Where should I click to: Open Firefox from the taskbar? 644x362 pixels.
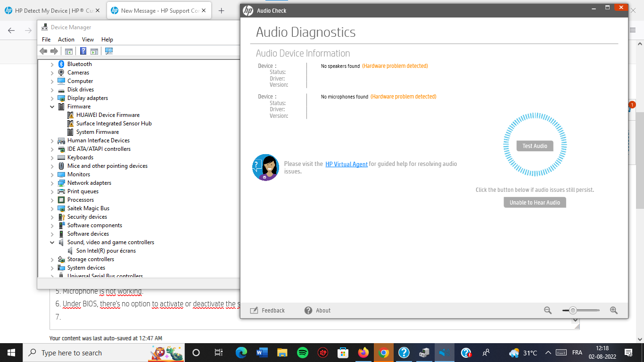[363, 353]
